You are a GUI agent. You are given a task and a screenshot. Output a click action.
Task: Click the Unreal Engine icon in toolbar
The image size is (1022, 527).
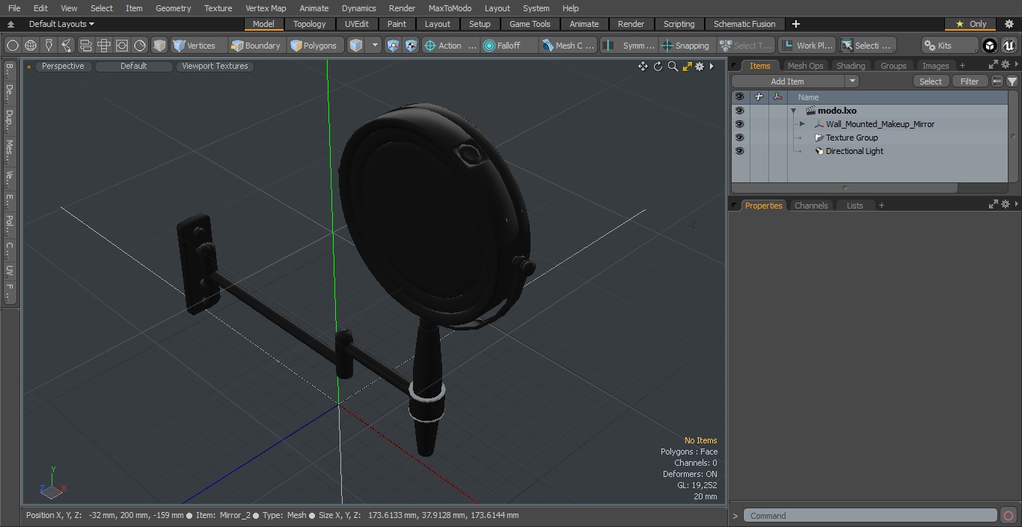tap(1009, 46)
